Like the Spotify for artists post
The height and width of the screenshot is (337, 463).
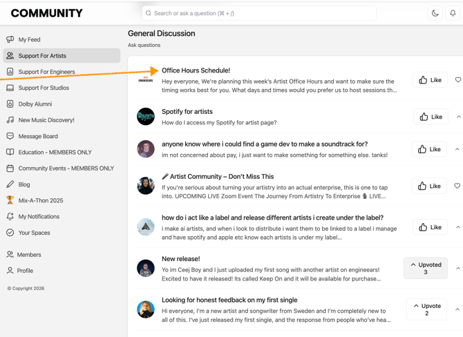[430, 117]
